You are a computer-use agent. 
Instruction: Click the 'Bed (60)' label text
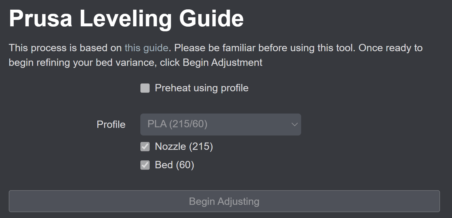[175, 165]
